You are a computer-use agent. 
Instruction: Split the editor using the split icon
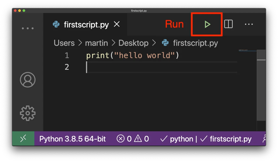pyautogui.click(x=228, y=24)
